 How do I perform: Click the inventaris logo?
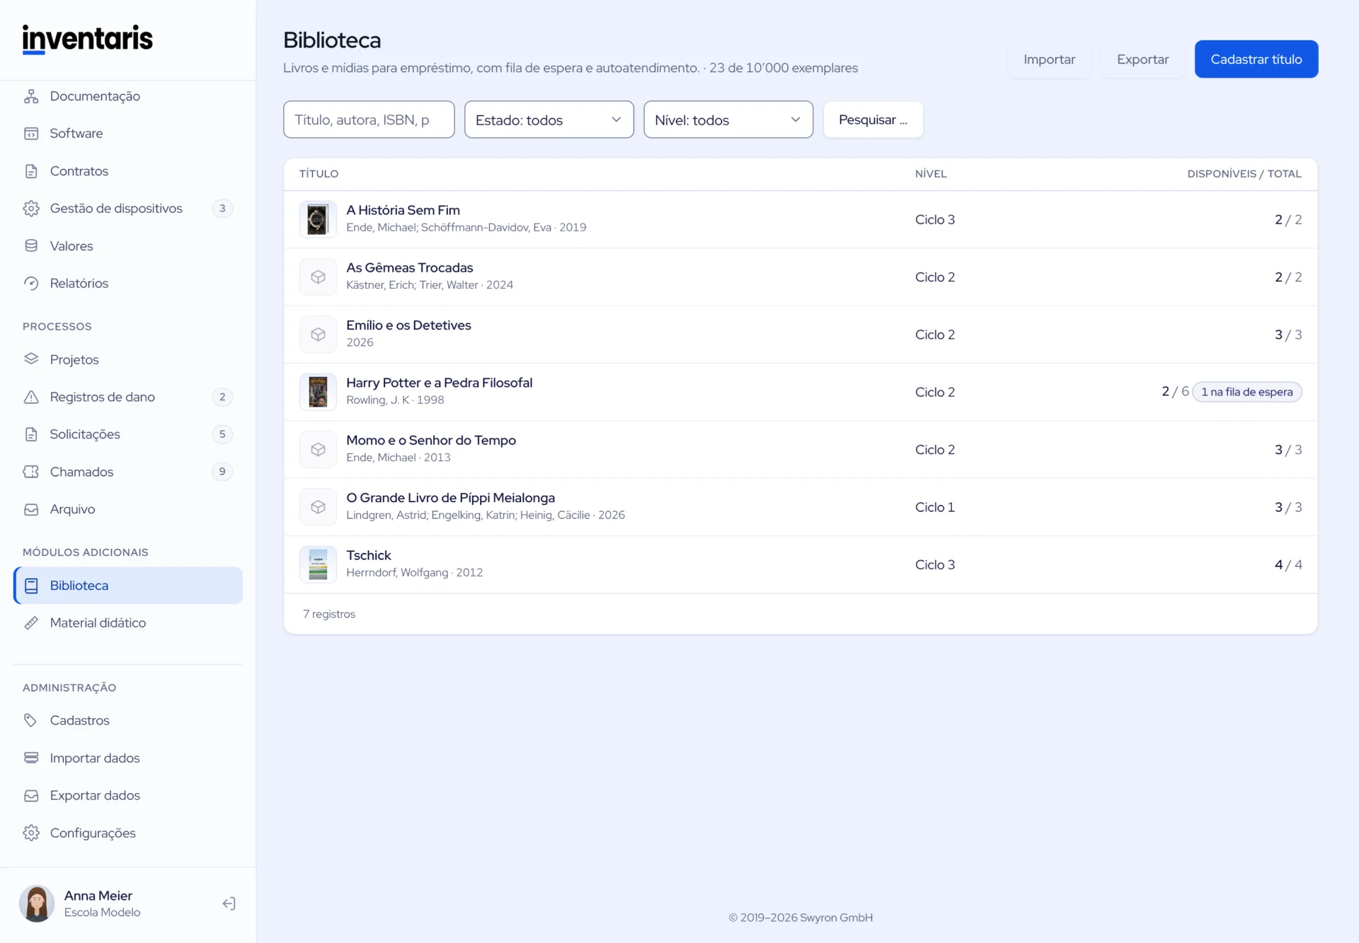(88, 39)
